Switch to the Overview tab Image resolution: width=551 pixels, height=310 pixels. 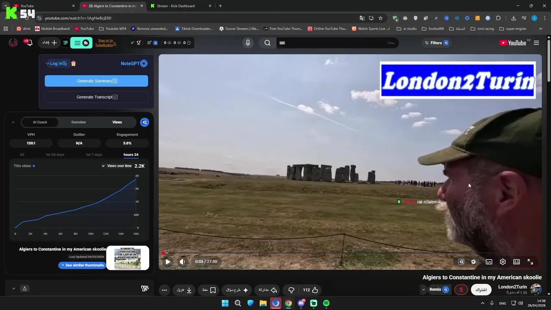click(78, 122)
